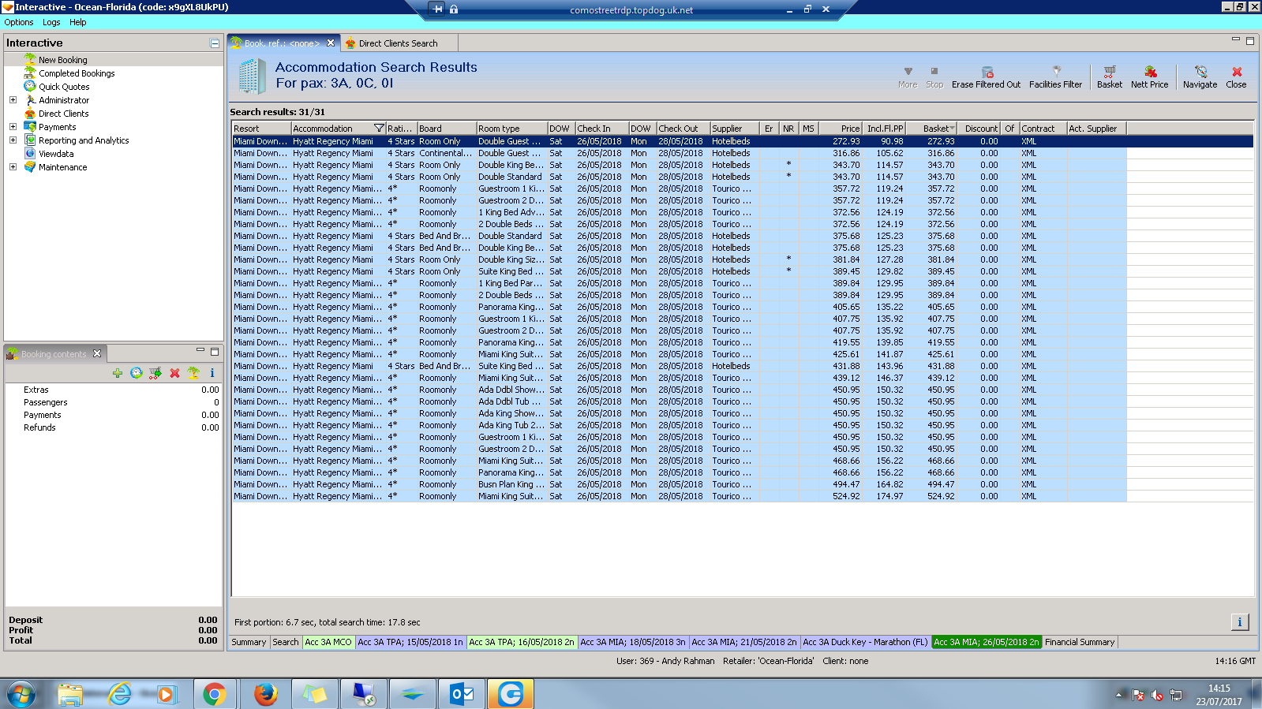Click the clock icon in Booking contents
The width and height of the screenshot is (1262, 709).
pyautogui.click(x=137, y=373)
